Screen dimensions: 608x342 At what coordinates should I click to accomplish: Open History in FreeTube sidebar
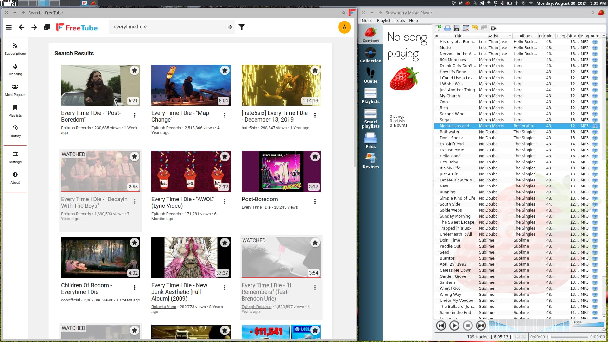click(x=15, y=131)
